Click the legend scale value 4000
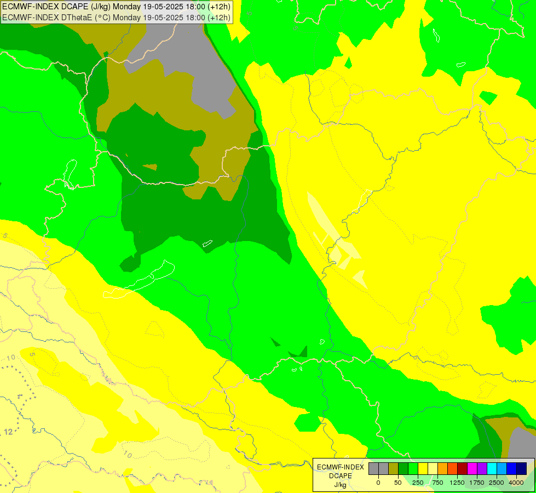Viewport: 536px width, 493px height. 516,483
